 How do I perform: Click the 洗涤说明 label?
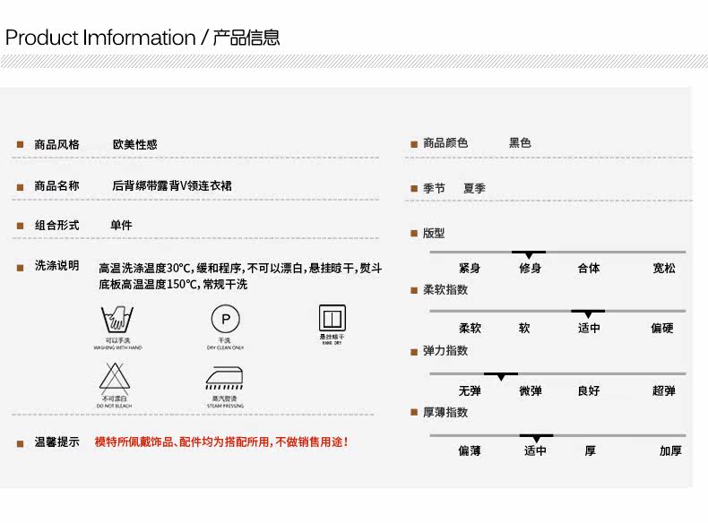pyautogui.click(x=56, y=265)
